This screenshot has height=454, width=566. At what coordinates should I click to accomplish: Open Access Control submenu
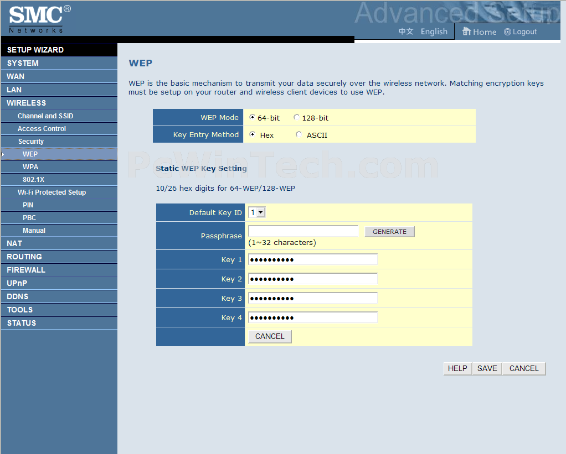[x=59, y=129]
